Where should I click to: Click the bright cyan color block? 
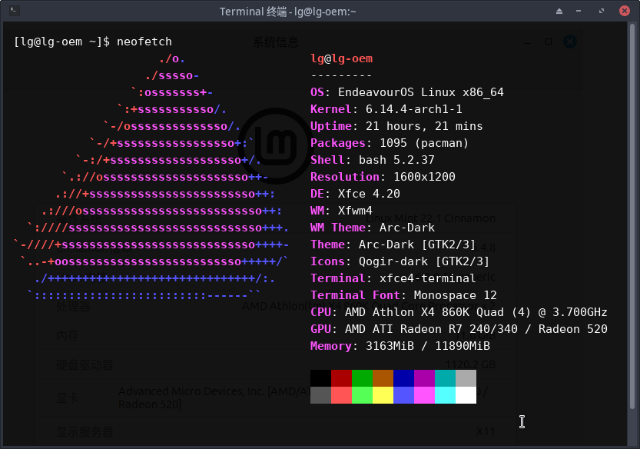[x=446, y=395]
